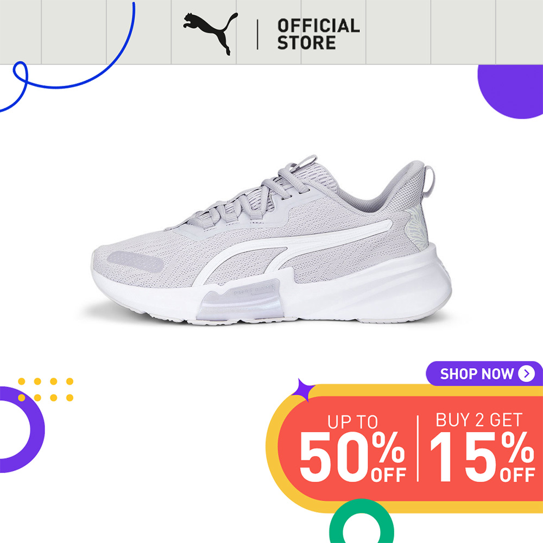
Task: Click the Puma leaping cat logo
Action: [210, 34]
